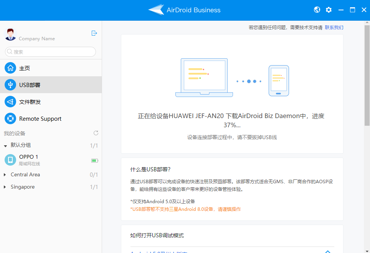This screenshot has width=370, height=253.
Task: Click the AirDroid Business paper plane logo
Action: pyautogui.click(x=156, y=10)
